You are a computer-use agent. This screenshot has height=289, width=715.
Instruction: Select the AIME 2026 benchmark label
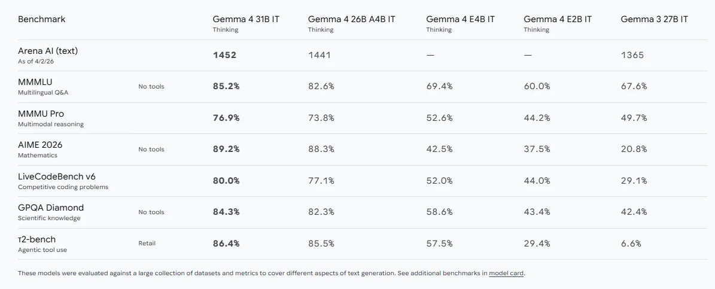40,145
